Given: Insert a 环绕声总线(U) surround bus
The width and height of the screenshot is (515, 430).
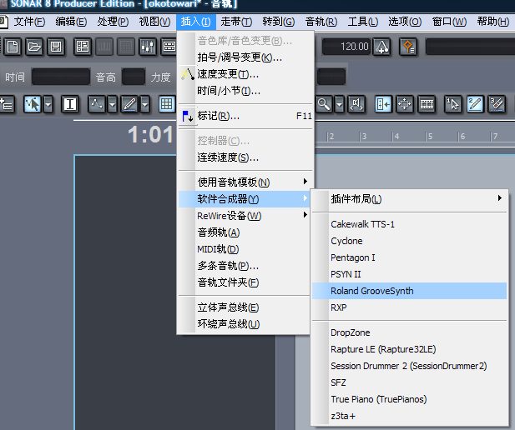Looking at the screenshot, I should 244,324.
